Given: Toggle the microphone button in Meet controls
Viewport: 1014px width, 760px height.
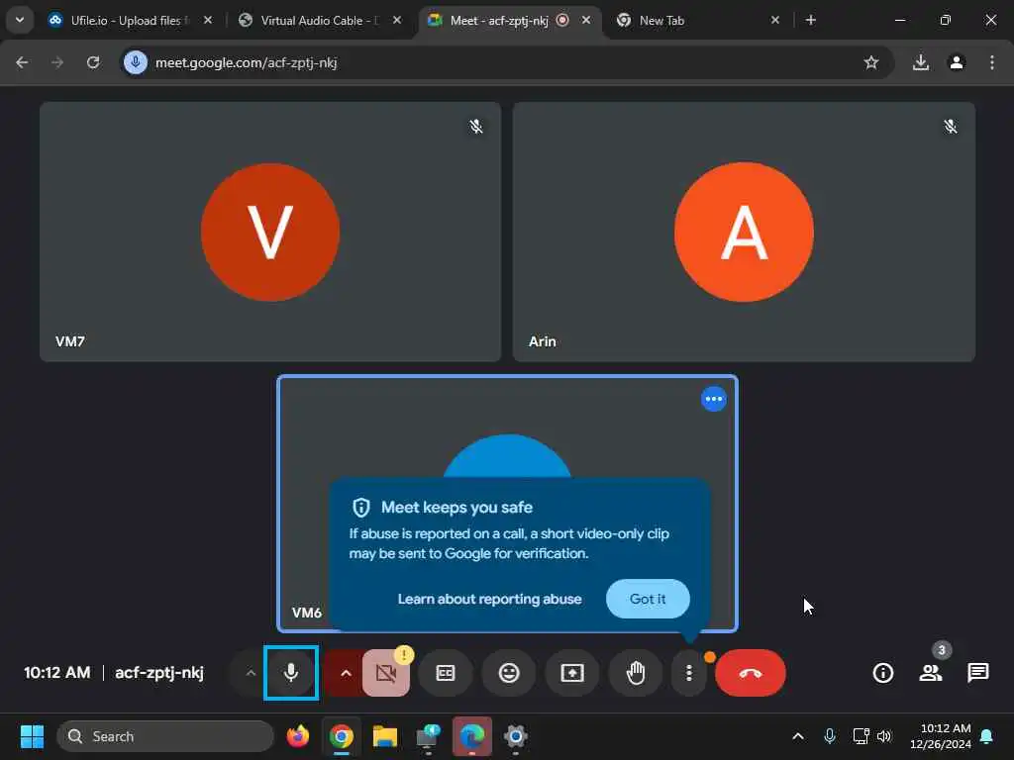Looking at the screenshot, I should click(291, 673).
